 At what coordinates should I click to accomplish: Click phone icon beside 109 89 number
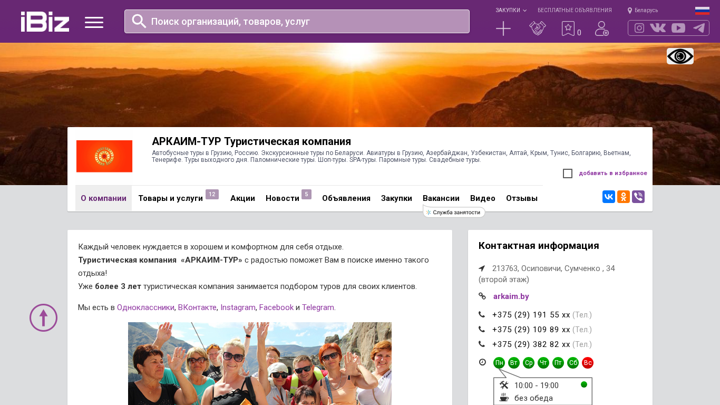click(x=482, y=330)
